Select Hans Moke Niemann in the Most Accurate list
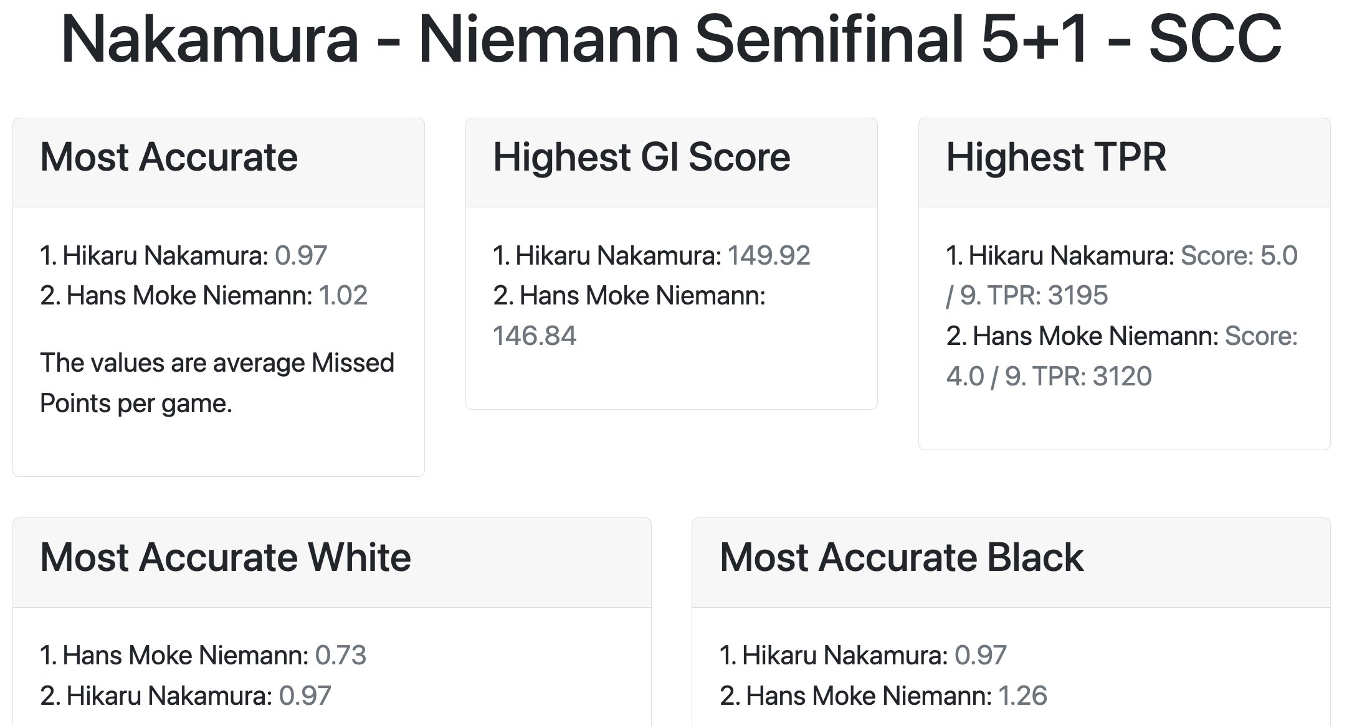The width and height of the screenshot is (1362, 726). coord(189,296)
